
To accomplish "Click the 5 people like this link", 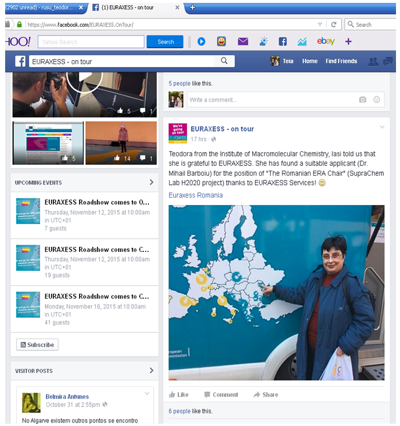I will (179, 84).
